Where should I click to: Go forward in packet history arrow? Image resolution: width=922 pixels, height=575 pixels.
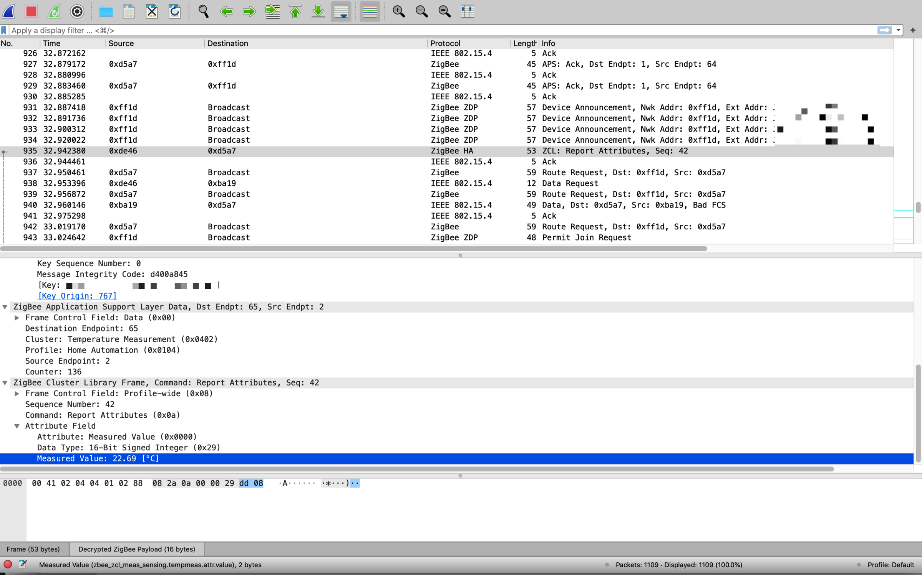(x=249, y=11)
